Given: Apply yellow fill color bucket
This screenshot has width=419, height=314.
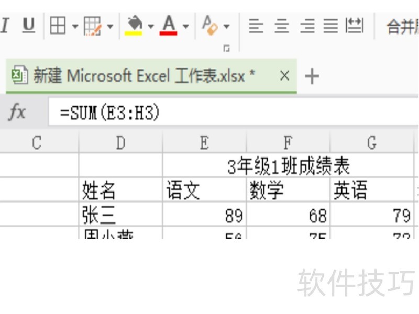Looking at the screenshot, I should [x=134, y=26].
